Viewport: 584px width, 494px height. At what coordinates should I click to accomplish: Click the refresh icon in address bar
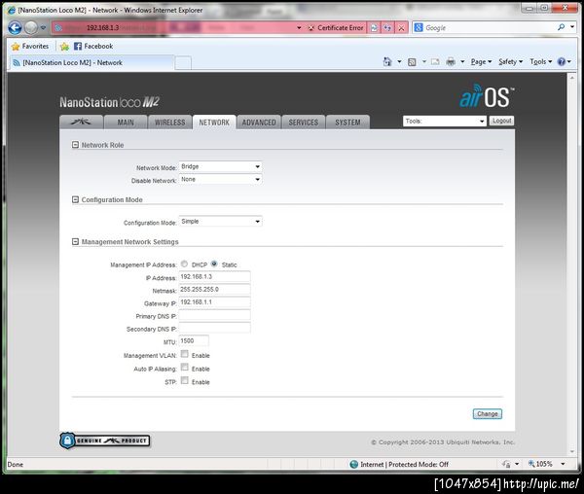(x=387, y=28)
